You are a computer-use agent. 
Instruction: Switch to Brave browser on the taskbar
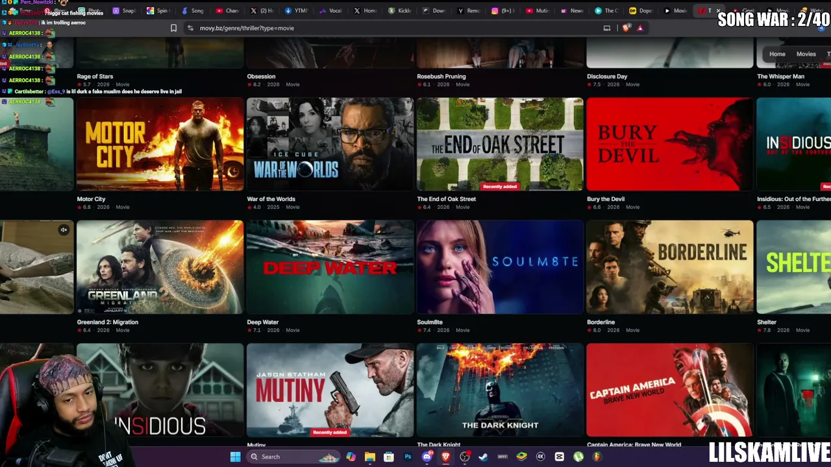point(445,457)
